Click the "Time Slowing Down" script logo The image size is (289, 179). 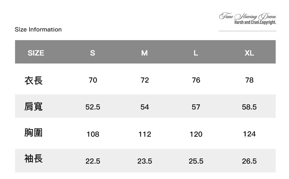tap(248, 17)
